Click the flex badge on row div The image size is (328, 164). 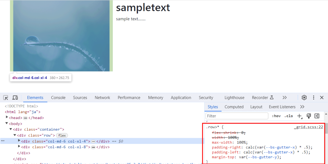(62, 135)
